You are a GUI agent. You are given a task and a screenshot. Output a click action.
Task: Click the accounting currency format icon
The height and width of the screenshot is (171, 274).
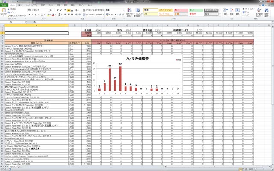(107, 15)
